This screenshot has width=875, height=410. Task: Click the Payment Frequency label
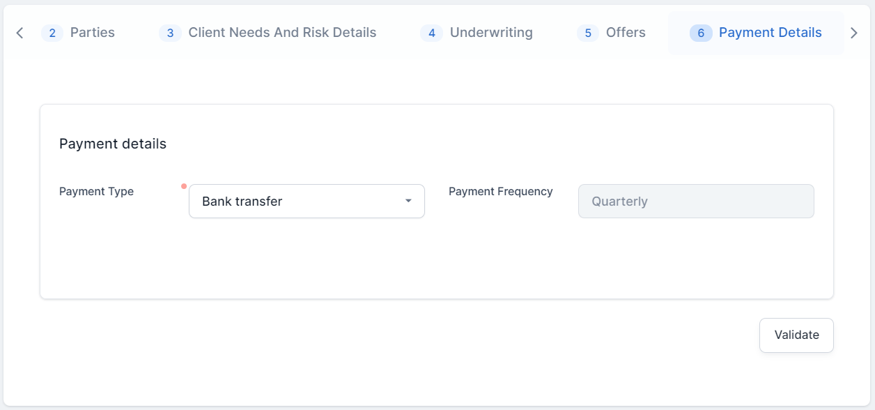(500, 192)
